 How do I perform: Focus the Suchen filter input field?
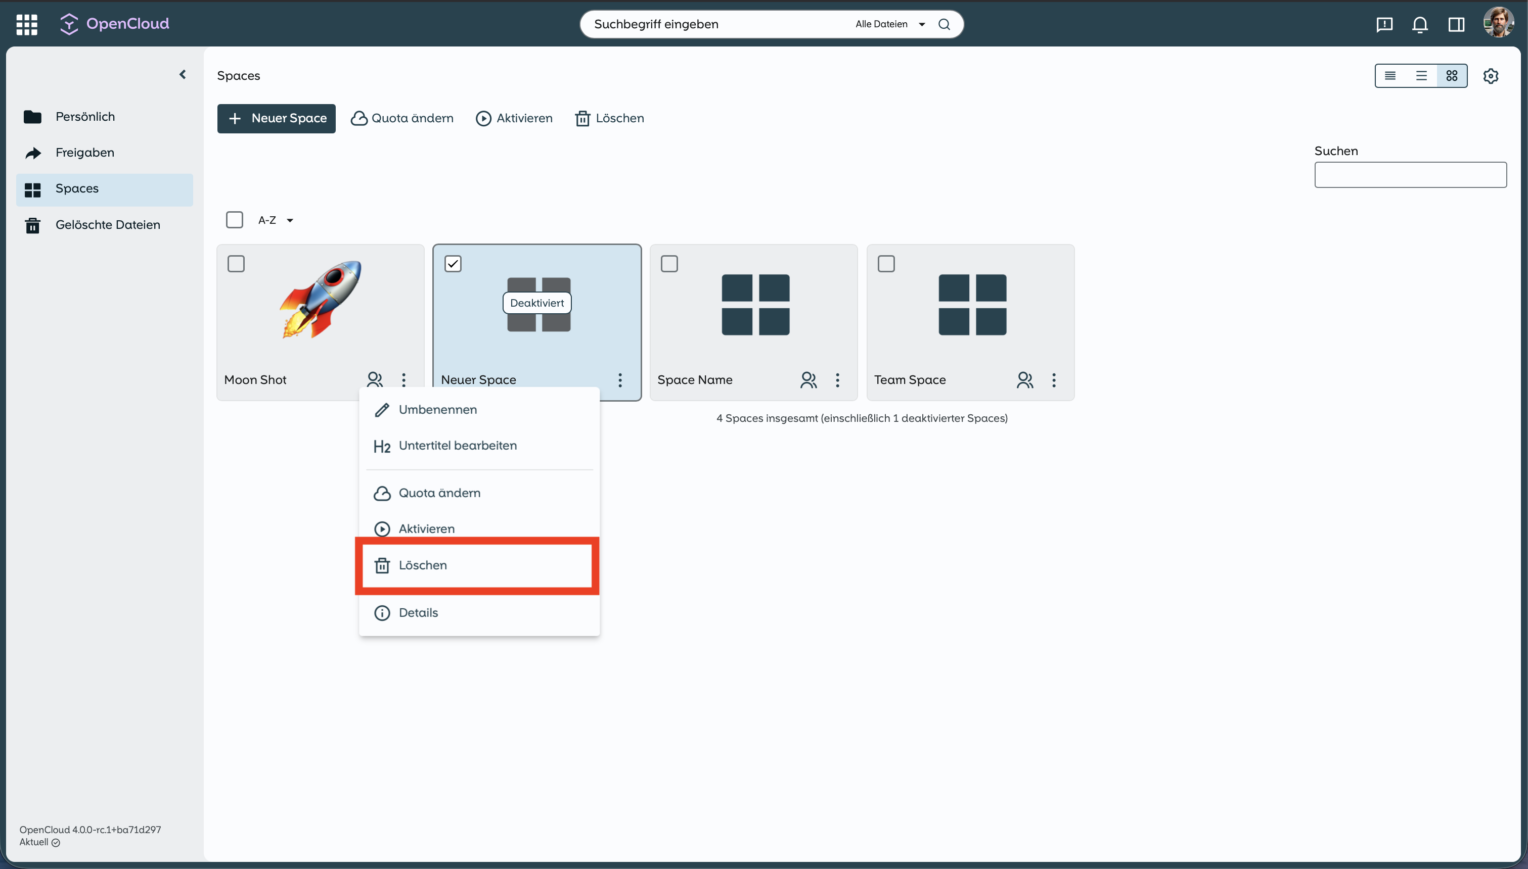1410,175
